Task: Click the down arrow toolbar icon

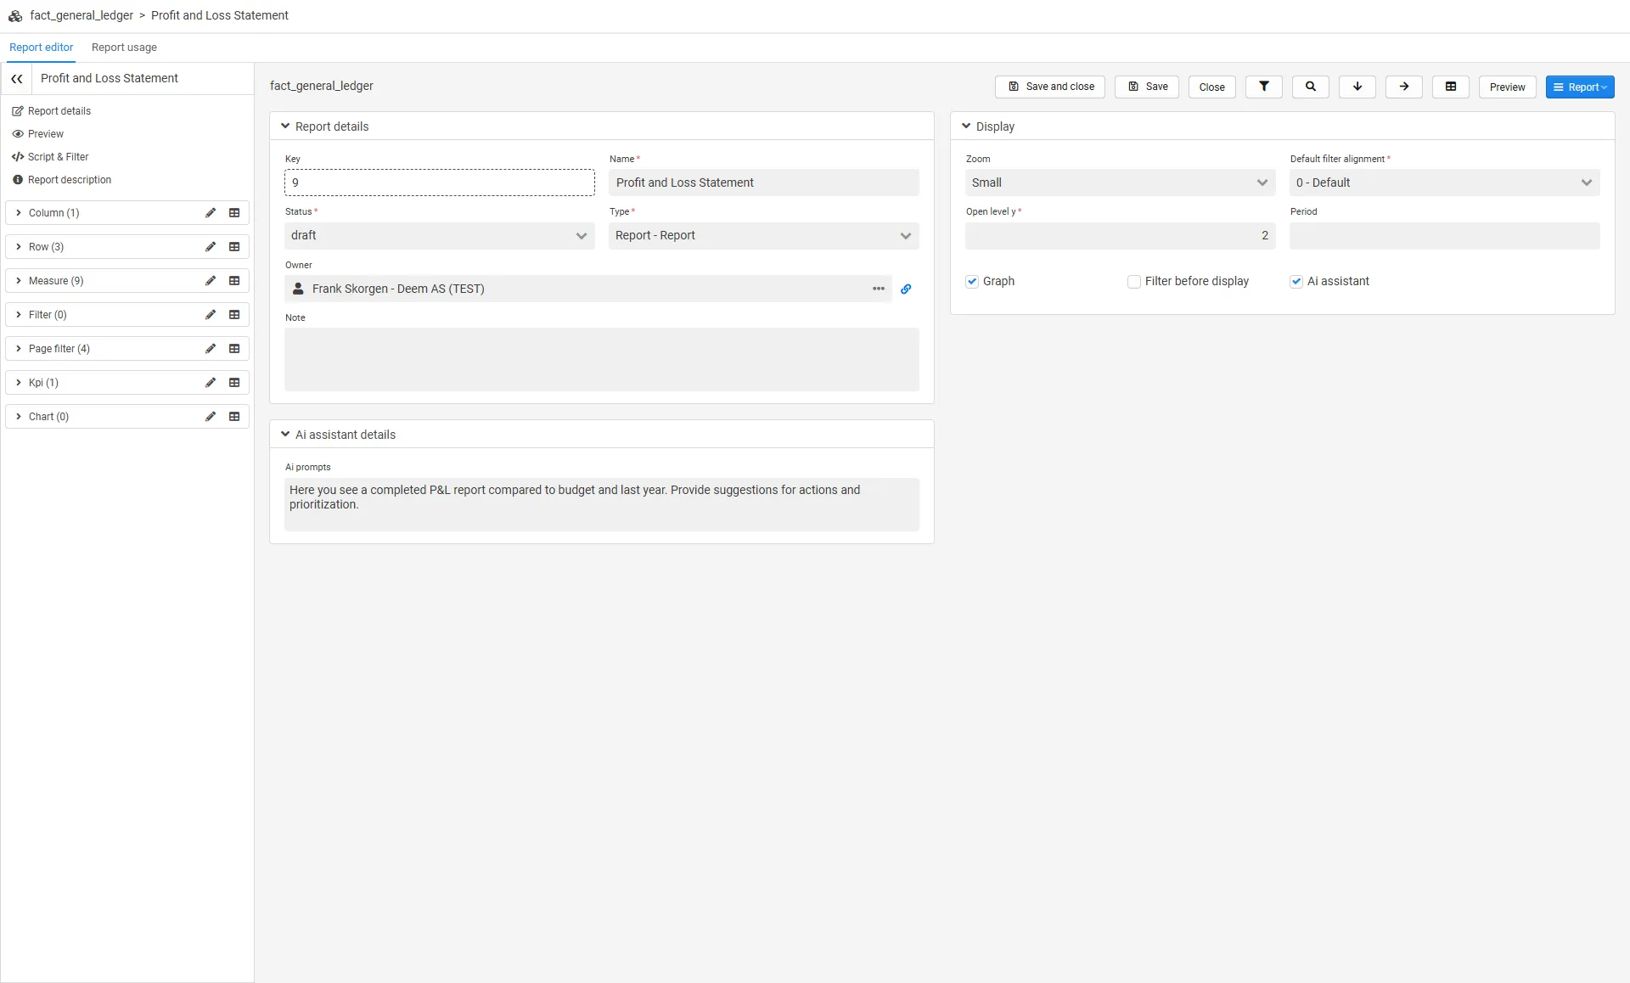Action: pos(1357,87)
